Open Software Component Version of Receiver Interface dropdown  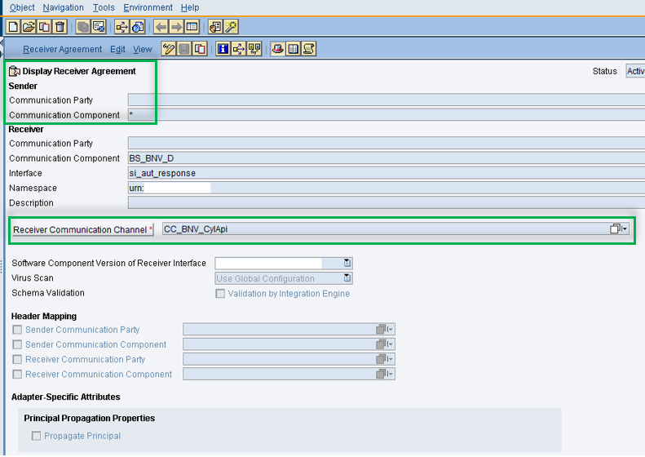coord(347,263)
